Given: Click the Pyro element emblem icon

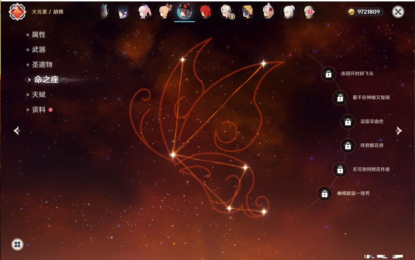Looking at the screenshot, I should pyautogui.click(x=17, y=12).
